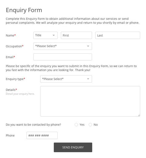Click the arrow icon of the Occupation select
Viewport: 146px width, 158px height.
(88, 46)
